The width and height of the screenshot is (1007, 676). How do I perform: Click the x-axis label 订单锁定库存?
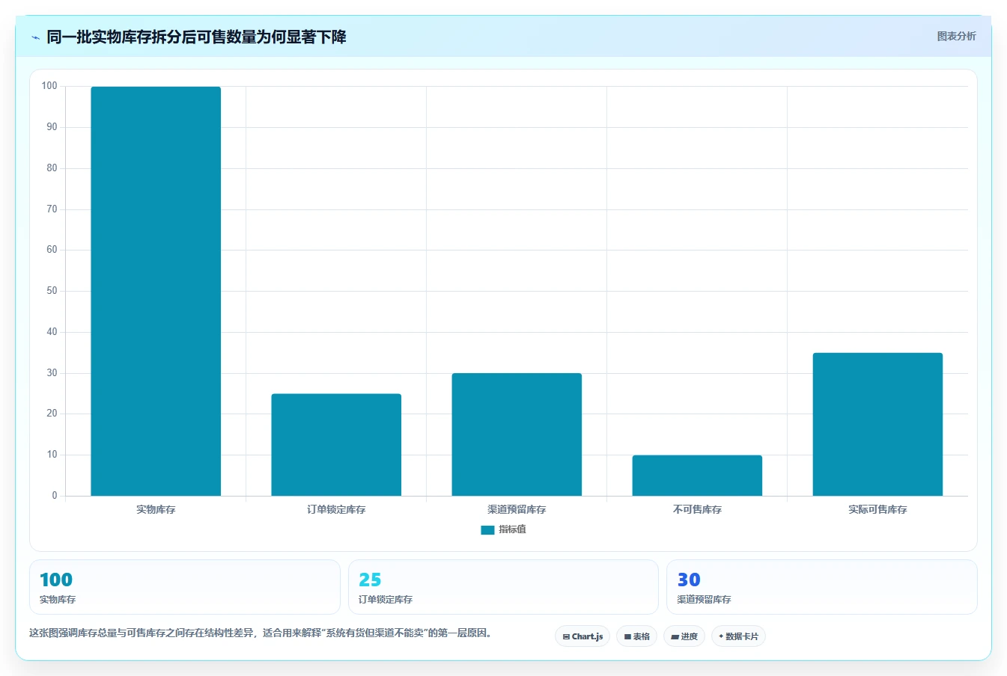[x=336, y=509]
